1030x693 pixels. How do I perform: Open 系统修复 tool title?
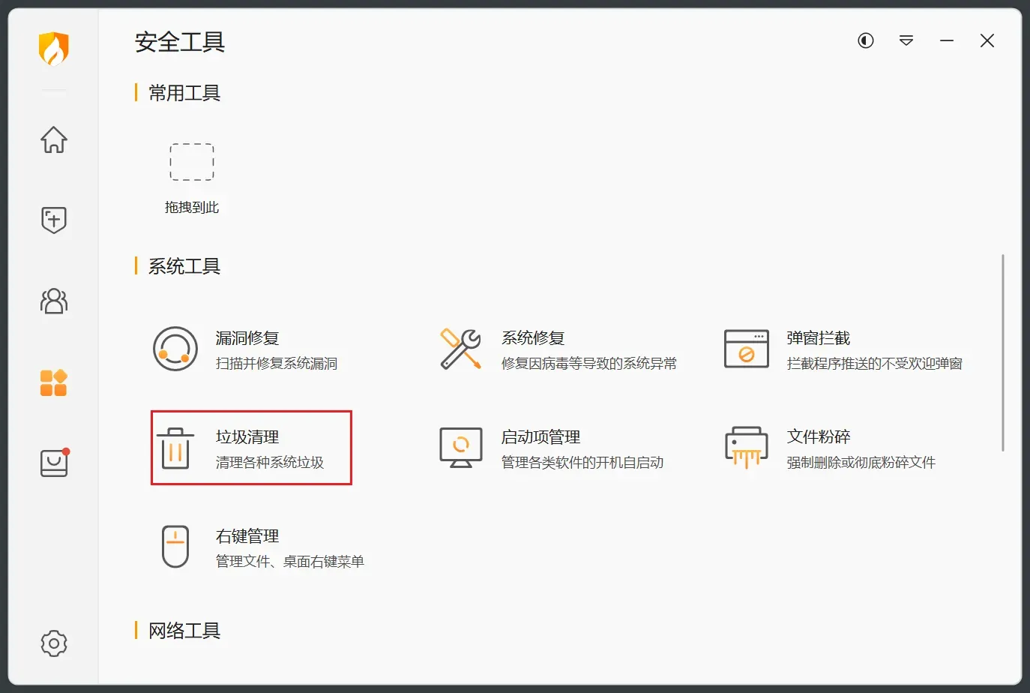pos(533,338)
